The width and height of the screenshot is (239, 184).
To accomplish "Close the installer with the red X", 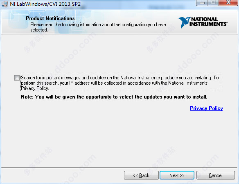I will (228, 3).
